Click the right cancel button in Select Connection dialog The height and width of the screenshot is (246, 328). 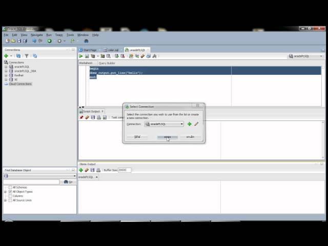coord(190,137)
